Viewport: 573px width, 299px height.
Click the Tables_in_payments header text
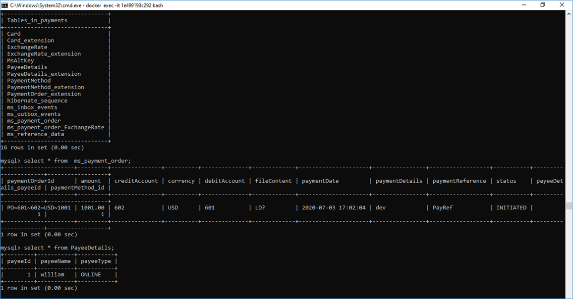(x=37, y=21)
